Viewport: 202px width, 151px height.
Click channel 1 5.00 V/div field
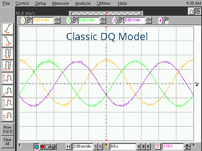tap(43, 21)
